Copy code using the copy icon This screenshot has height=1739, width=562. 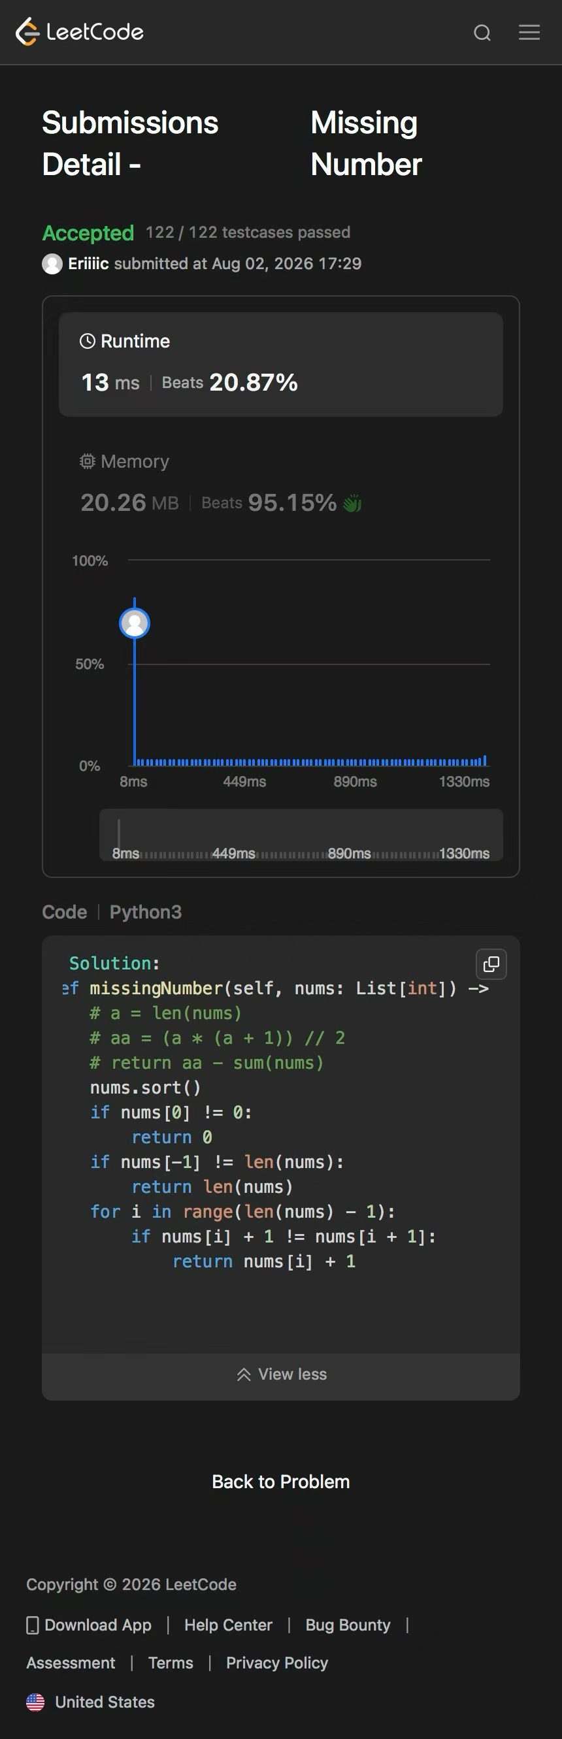point(491,964)
